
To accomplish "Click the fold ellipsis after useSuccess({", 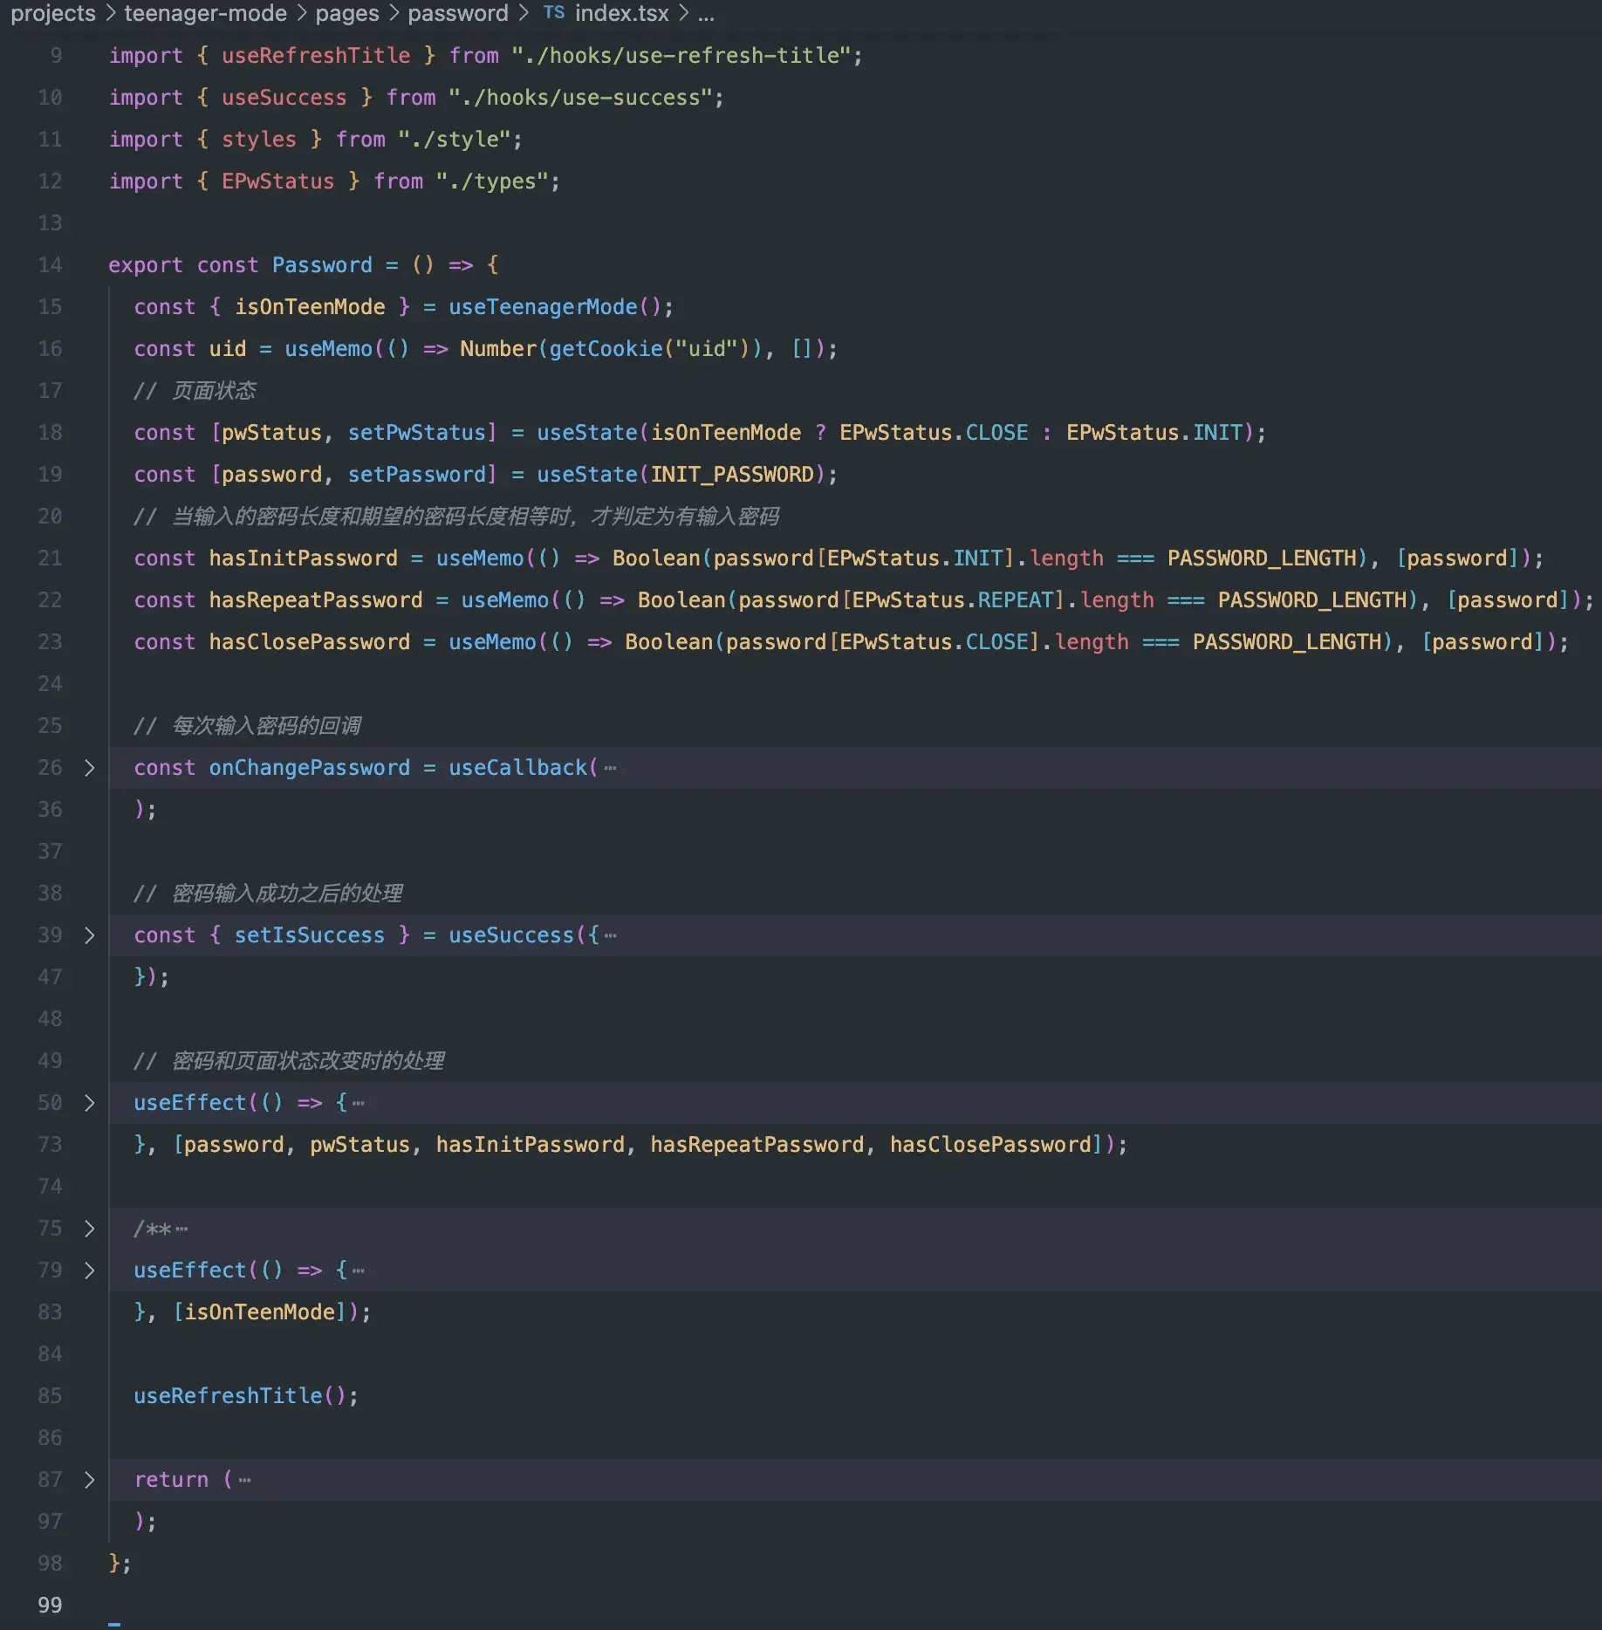I will 610,936.
